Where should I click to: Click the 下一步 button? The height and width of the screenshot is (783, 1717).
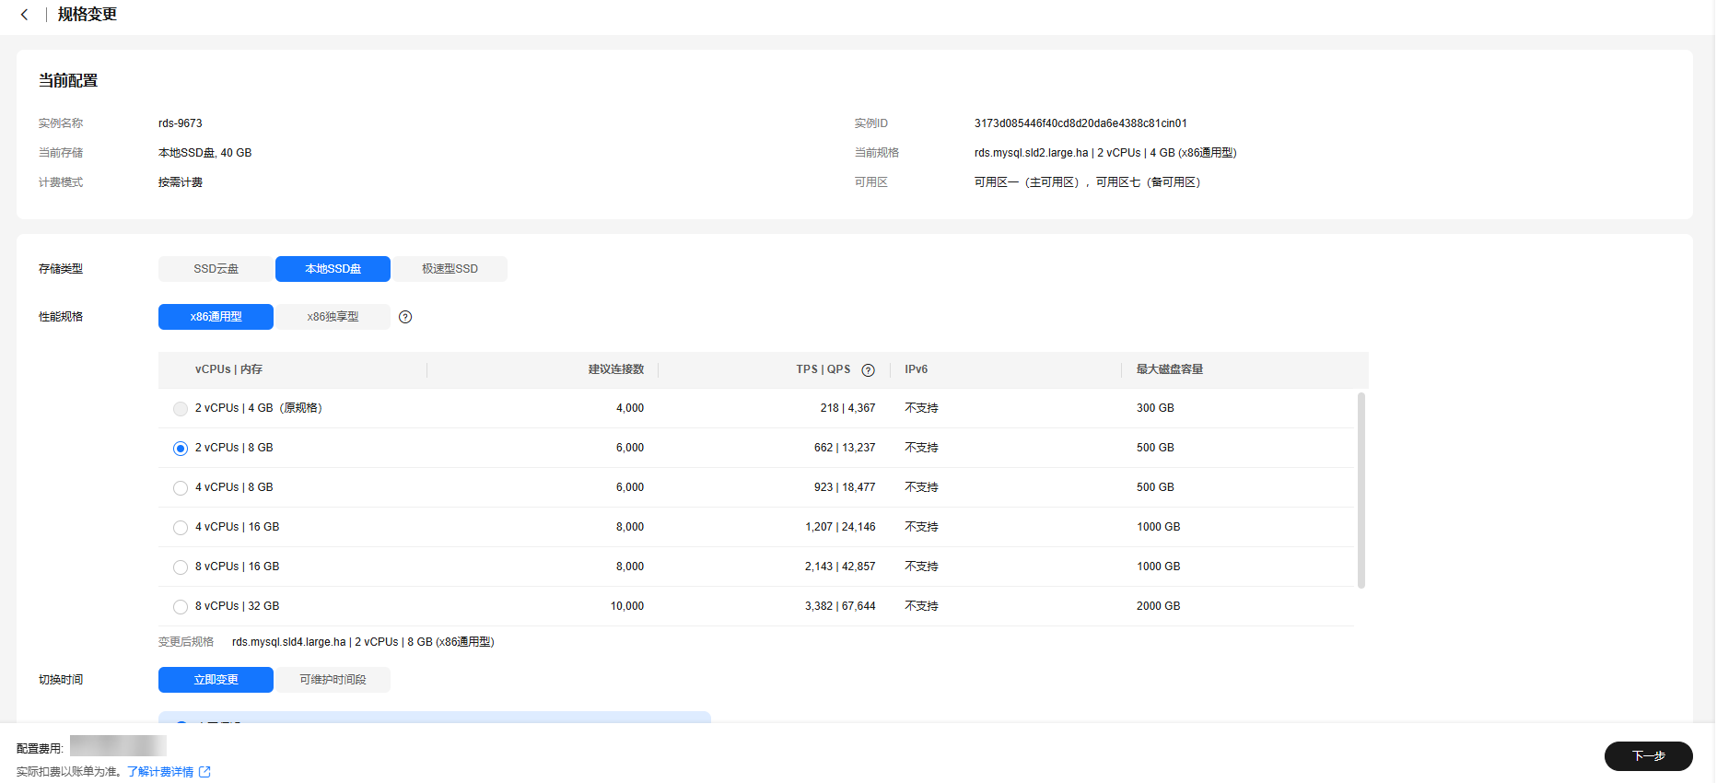[1648, 756]
